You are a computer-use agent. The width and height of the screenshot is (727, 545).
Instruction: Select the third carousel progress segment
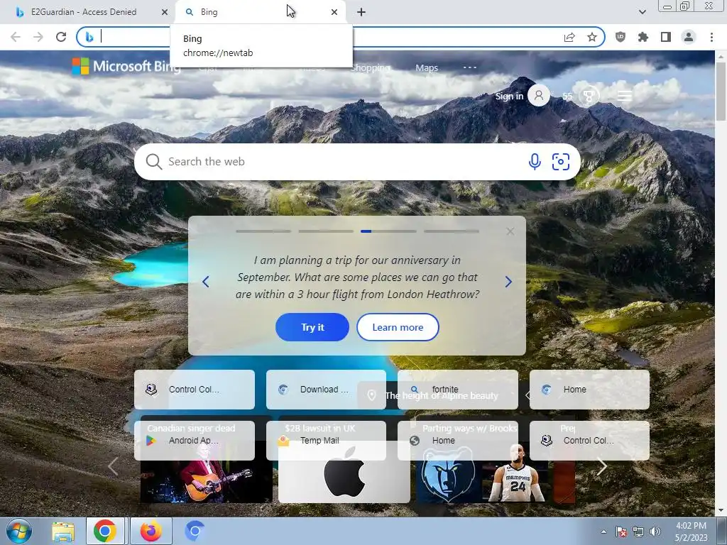388,231
